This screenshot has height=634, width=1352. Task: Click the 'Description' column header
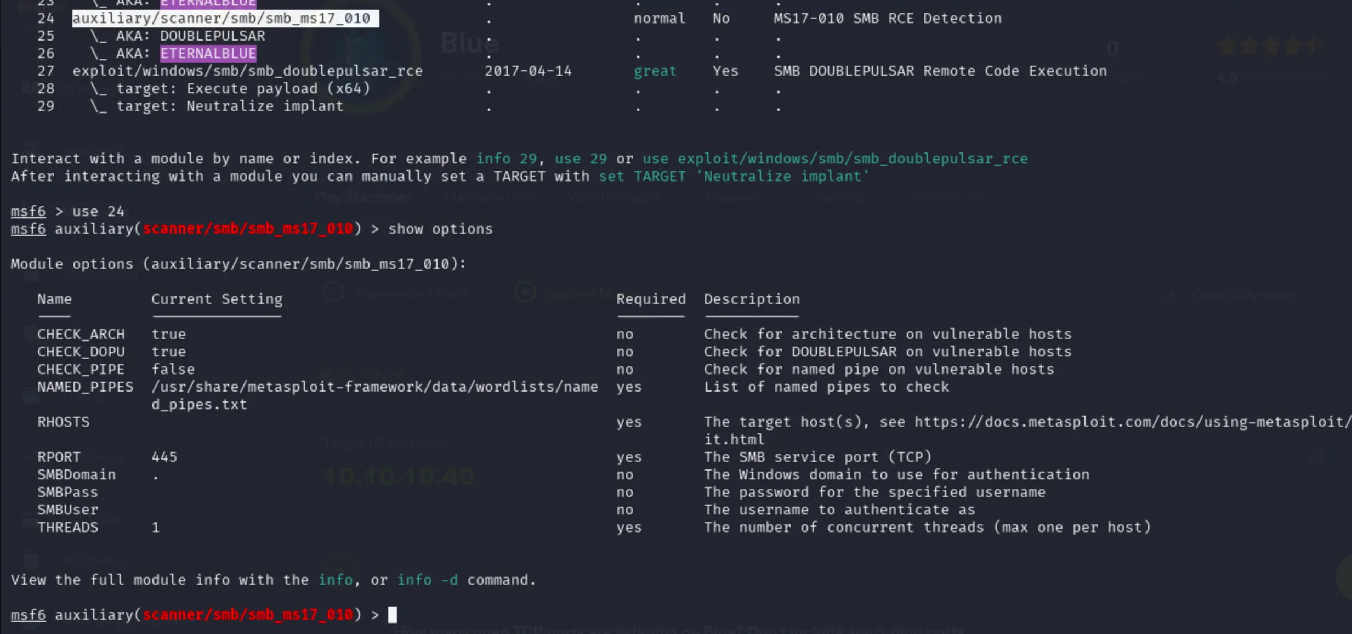[752, 299]
